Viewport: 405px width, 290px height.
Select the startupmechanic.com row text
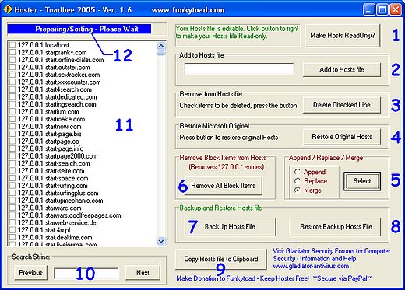click(61, 201)
